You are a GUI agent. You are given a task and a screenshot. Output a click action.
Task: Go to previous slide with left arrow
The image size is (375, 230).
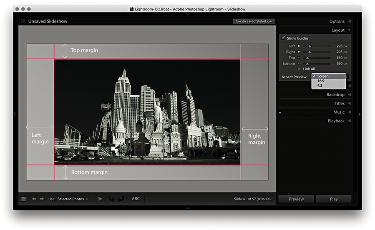coord(34,199)
